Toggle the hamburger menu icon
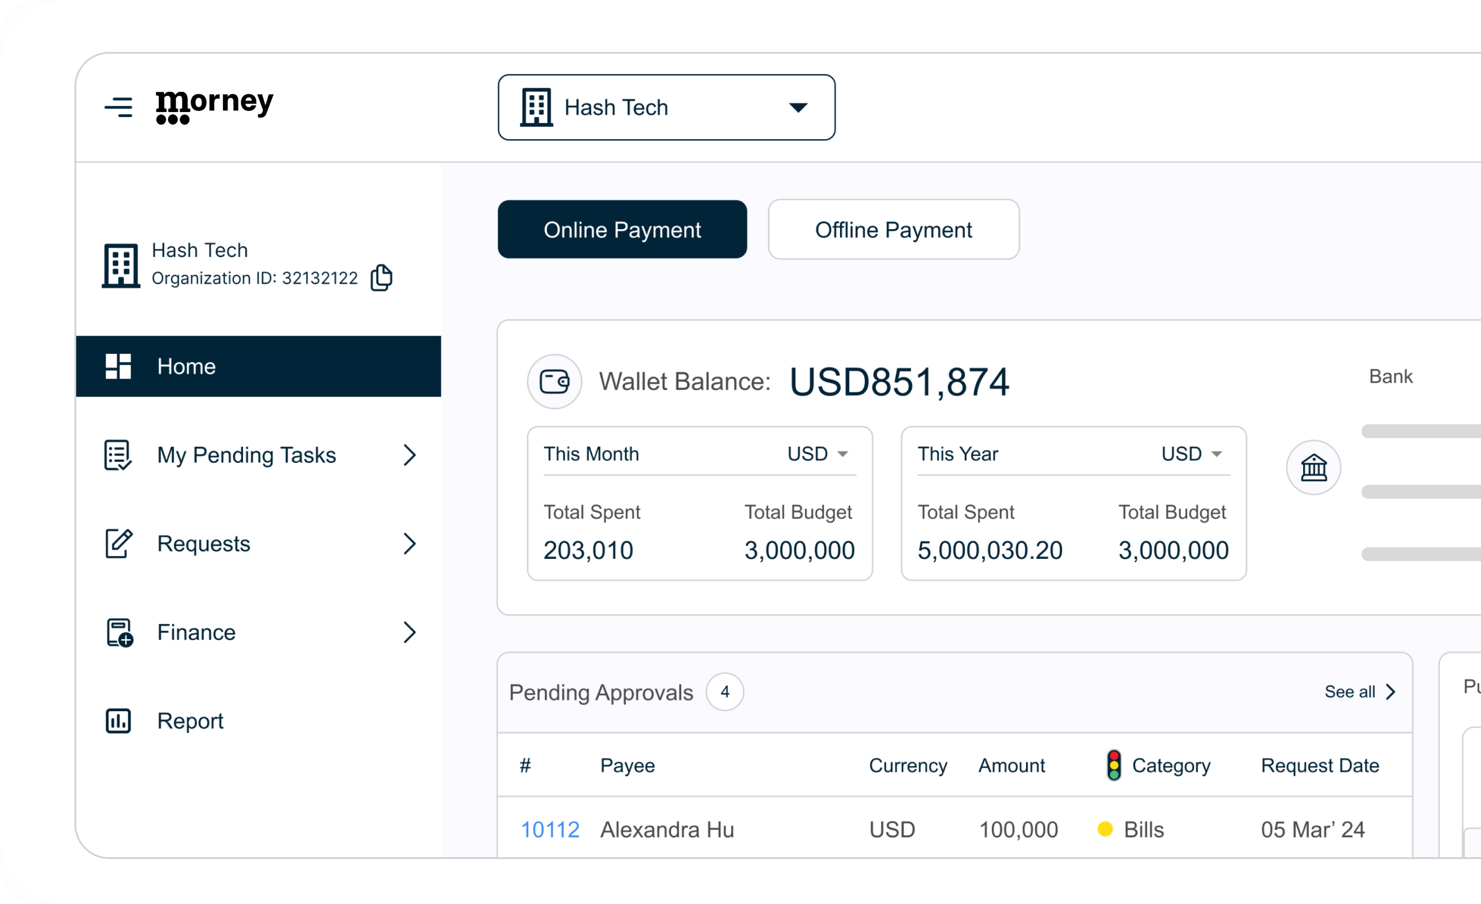 [x=118, y=107]
